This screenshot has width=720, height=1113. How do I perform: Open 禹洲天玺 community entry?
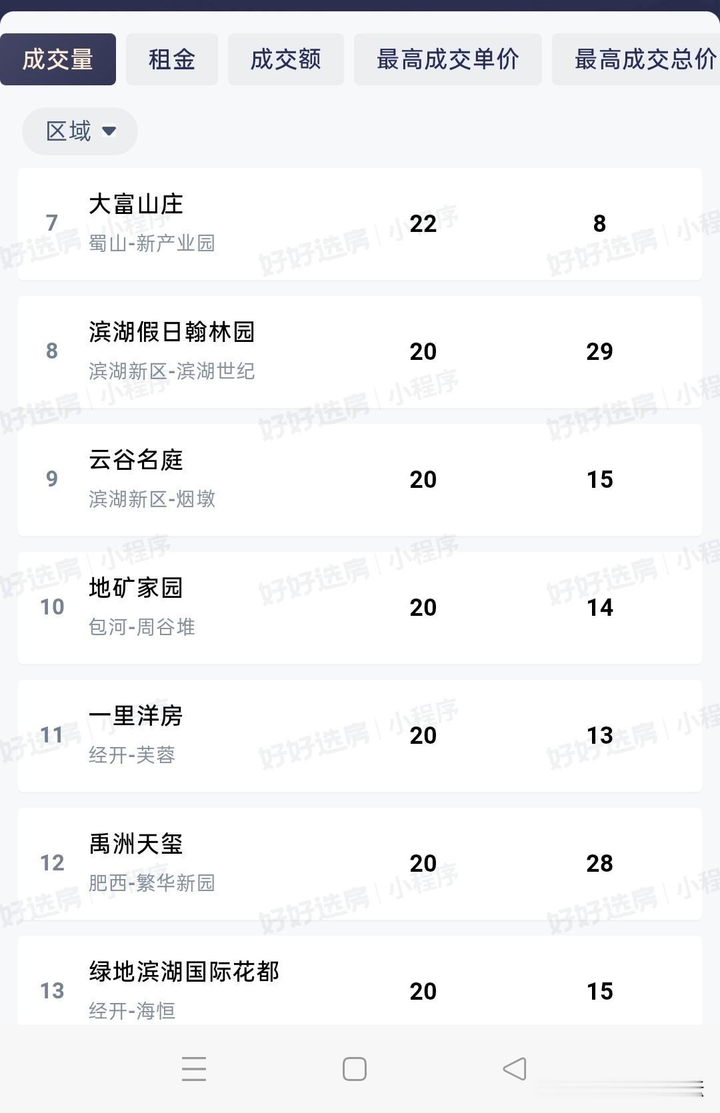[x=360, y=864]
